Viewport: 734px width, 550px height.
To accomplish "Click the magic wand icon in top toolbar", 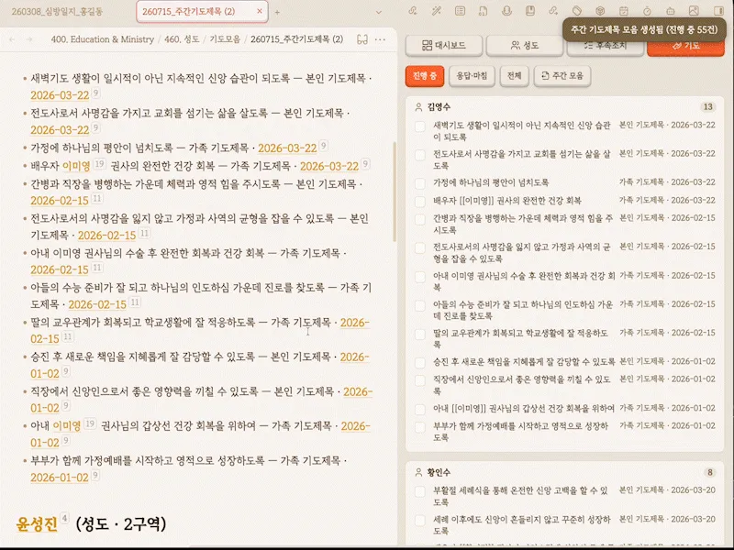I will [x=437, y=11].
